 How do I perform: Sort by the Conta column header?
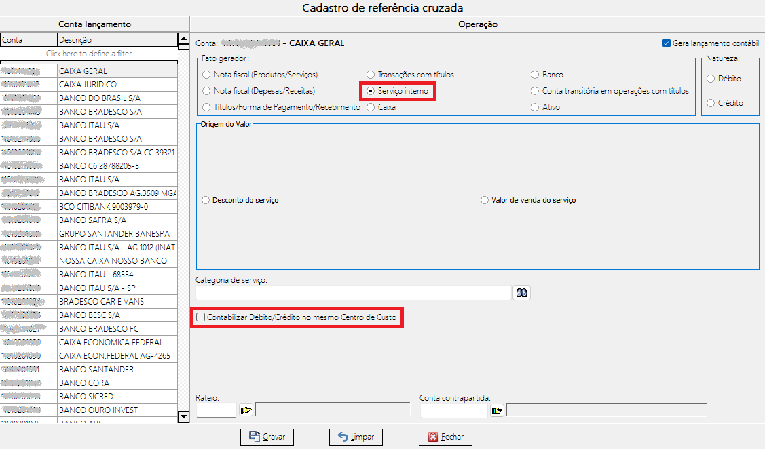pos(29,40)
